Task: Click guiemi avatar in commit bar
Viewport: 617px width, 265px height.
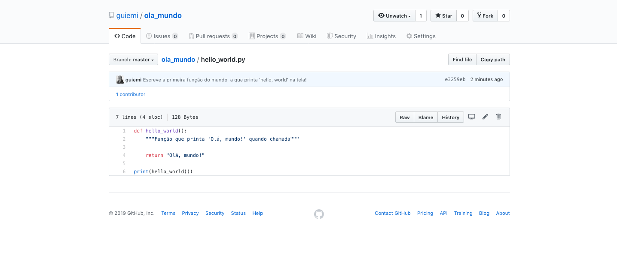Action: pyautogui.click(x=120, y=79)
